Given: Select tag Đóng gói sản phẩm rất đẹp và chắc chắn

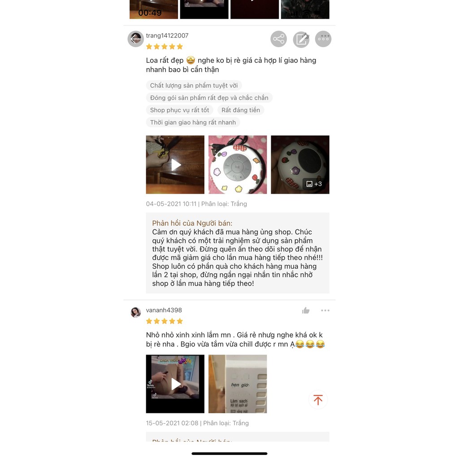Looking at the screenshot, I should [x=209, y=98].
